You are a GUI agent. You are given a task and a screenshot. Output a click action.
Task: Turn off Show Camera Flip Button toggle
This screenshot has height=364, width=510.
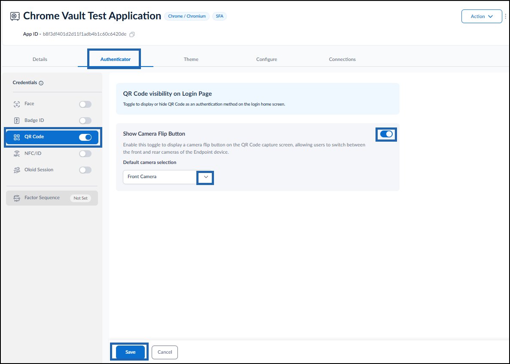[x=386, y=134]
